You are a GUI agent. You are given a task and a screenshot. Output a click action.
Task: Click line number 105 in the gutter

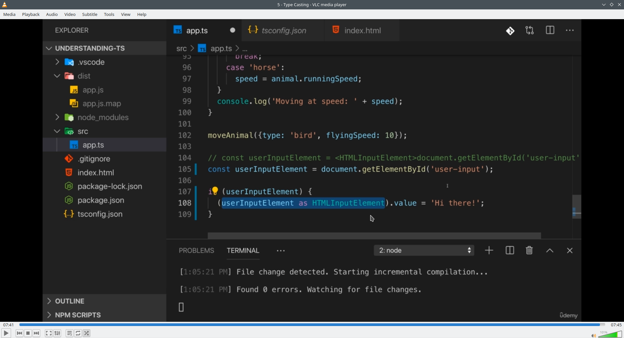coord(185,169)
